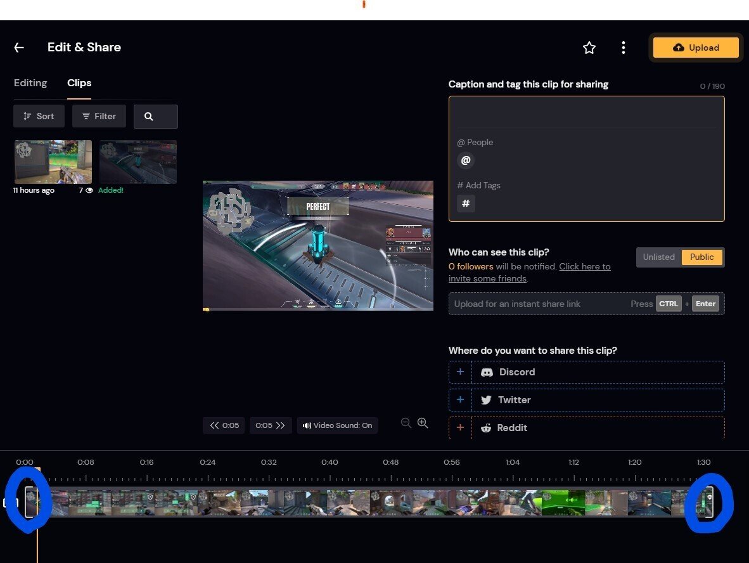The height and width of the screenshot is (563, 749).
Task: Go back using the left arrow
Action: (19, 48)
